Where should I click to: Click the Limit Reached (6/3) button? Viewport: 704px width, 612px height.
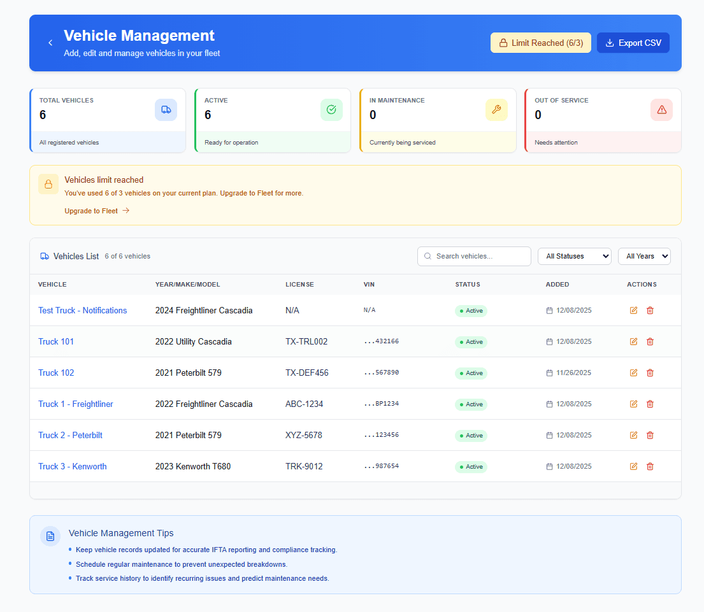coord(540,43)
